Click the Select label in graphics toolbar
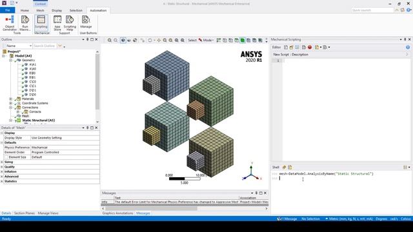The width and height of the screenshot is (413, 232). click(192, 40)
